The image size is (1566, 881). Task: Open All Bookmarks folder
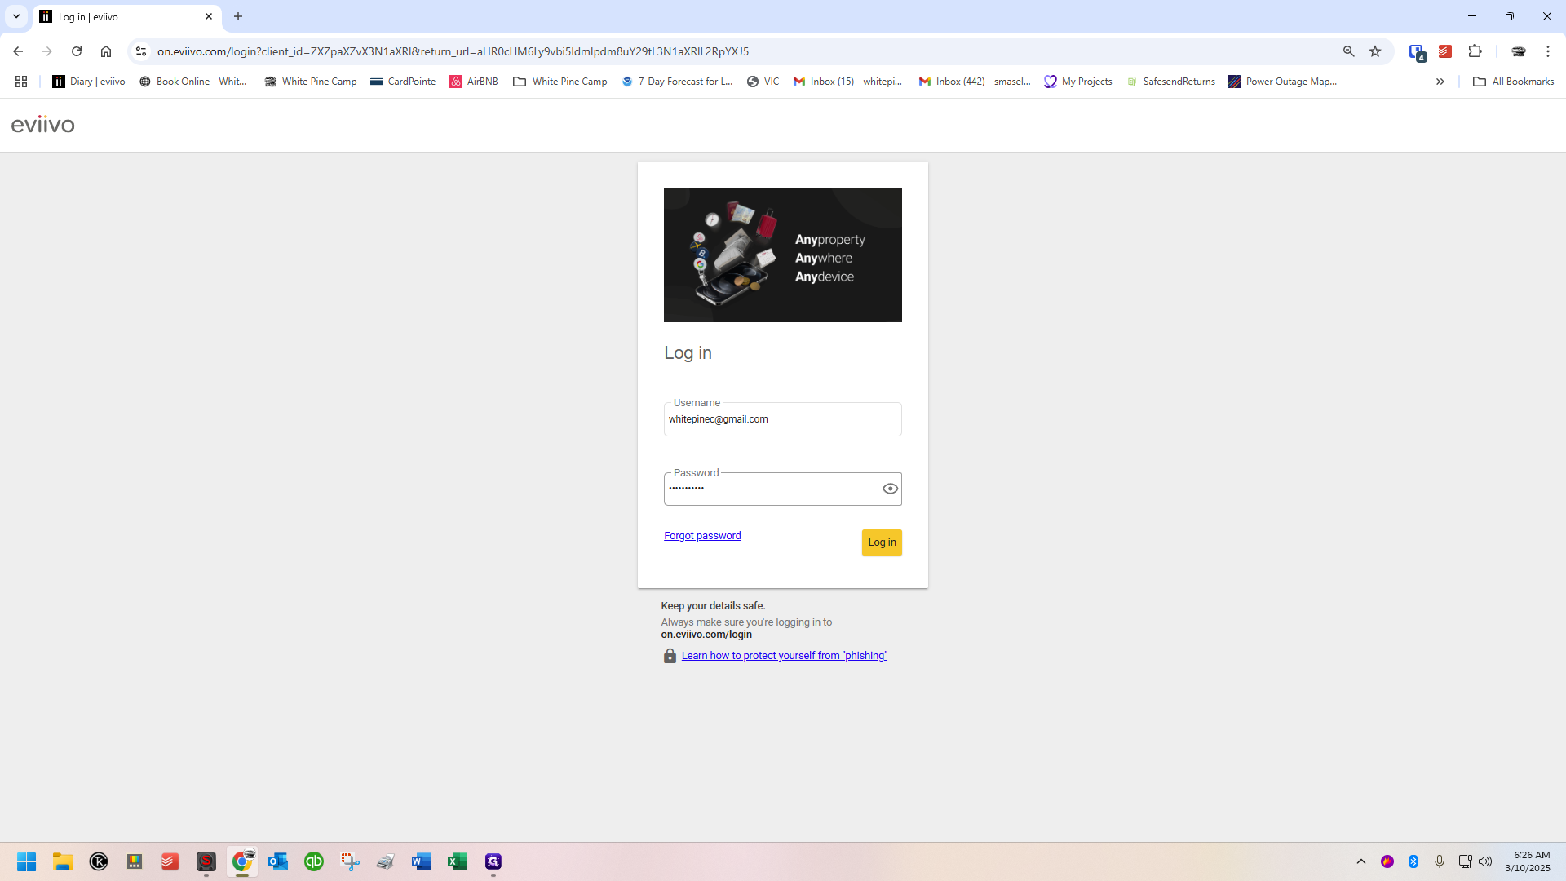click(x=1514, y=82)
